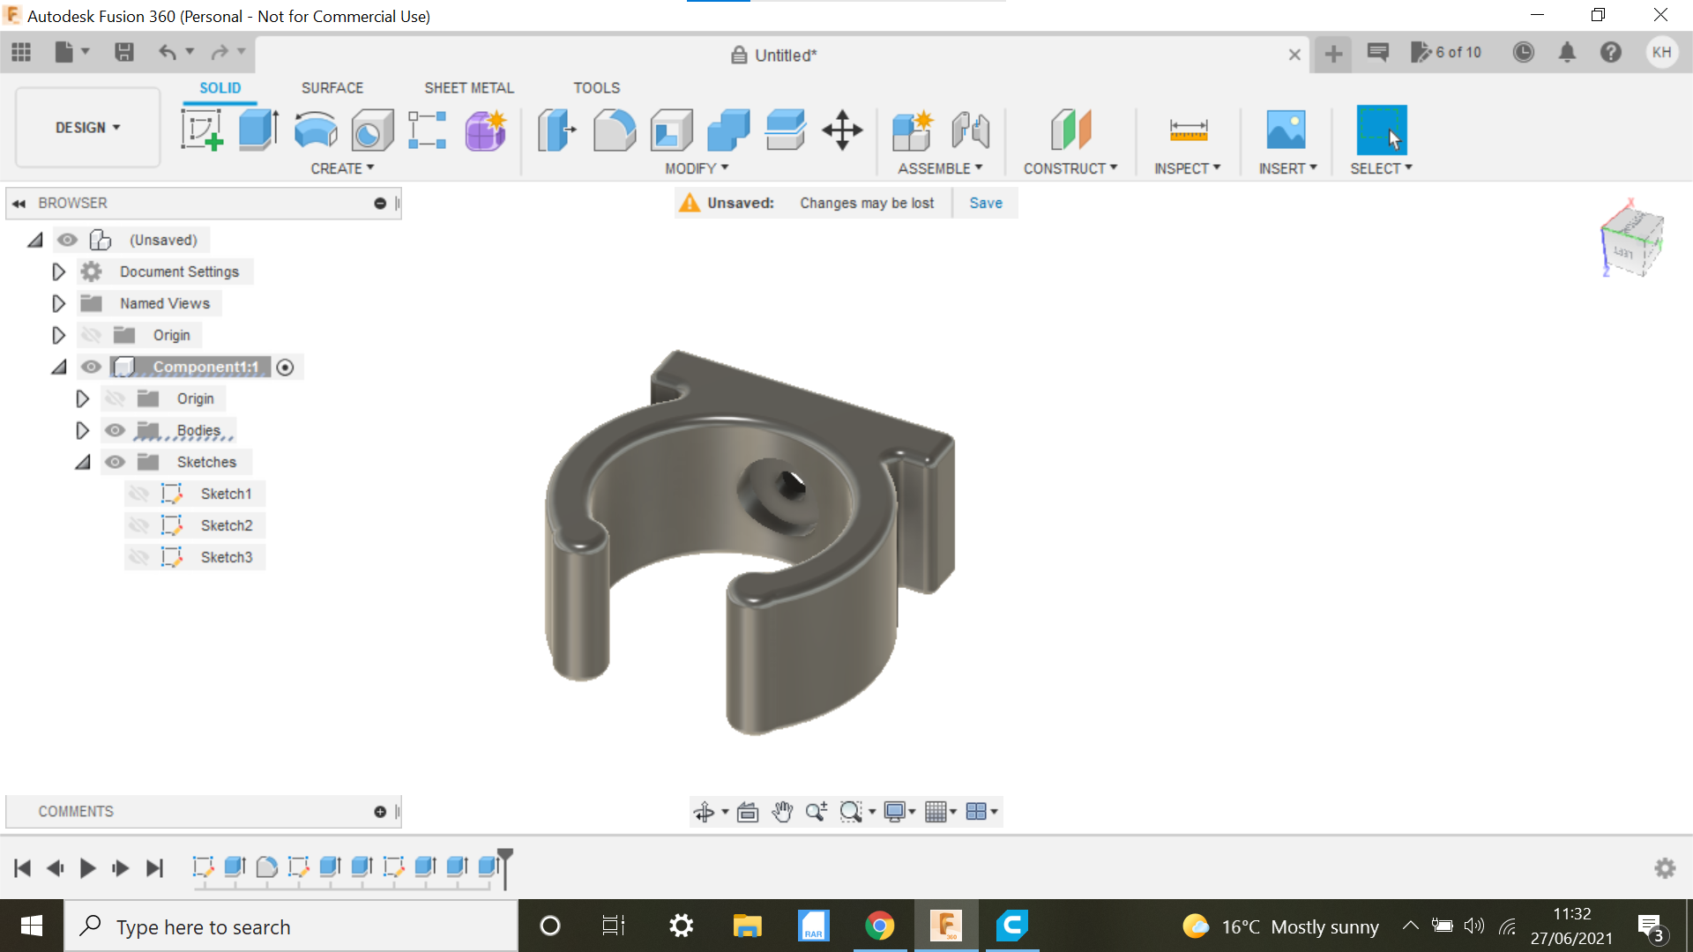Click the Save disk icon in toolbar

pyautogui.click(x=124, y=52)
